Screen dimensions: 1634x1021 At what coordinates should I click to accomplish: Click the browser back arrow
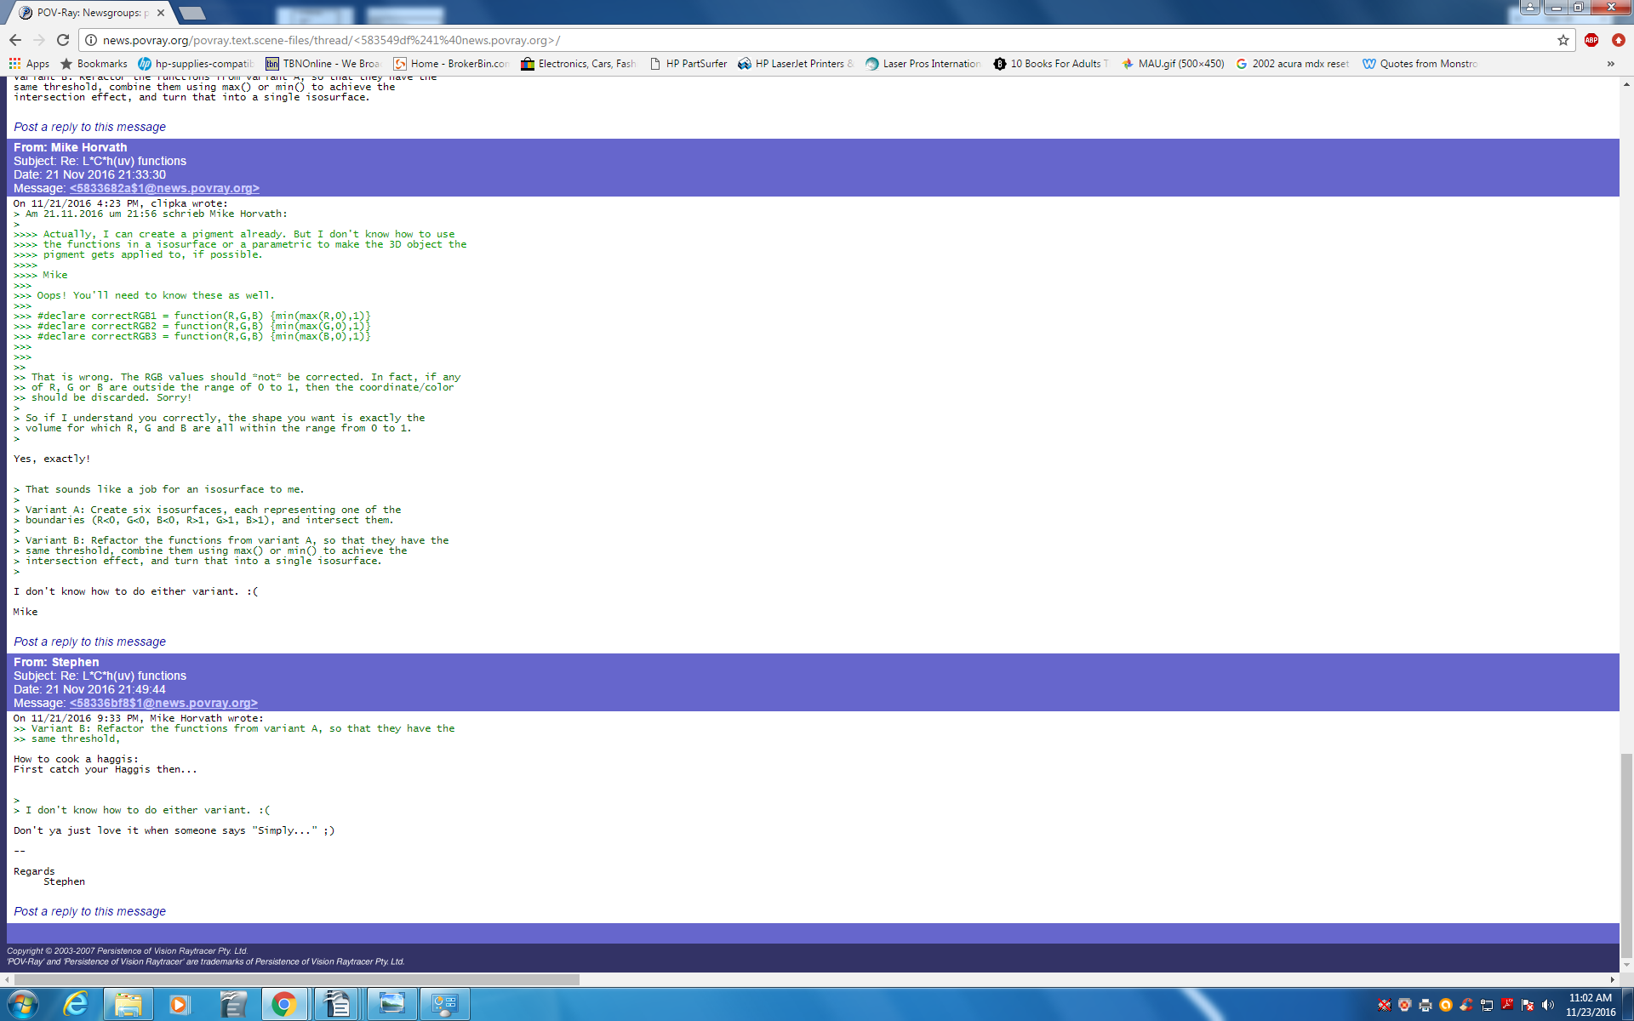[15, 40]
